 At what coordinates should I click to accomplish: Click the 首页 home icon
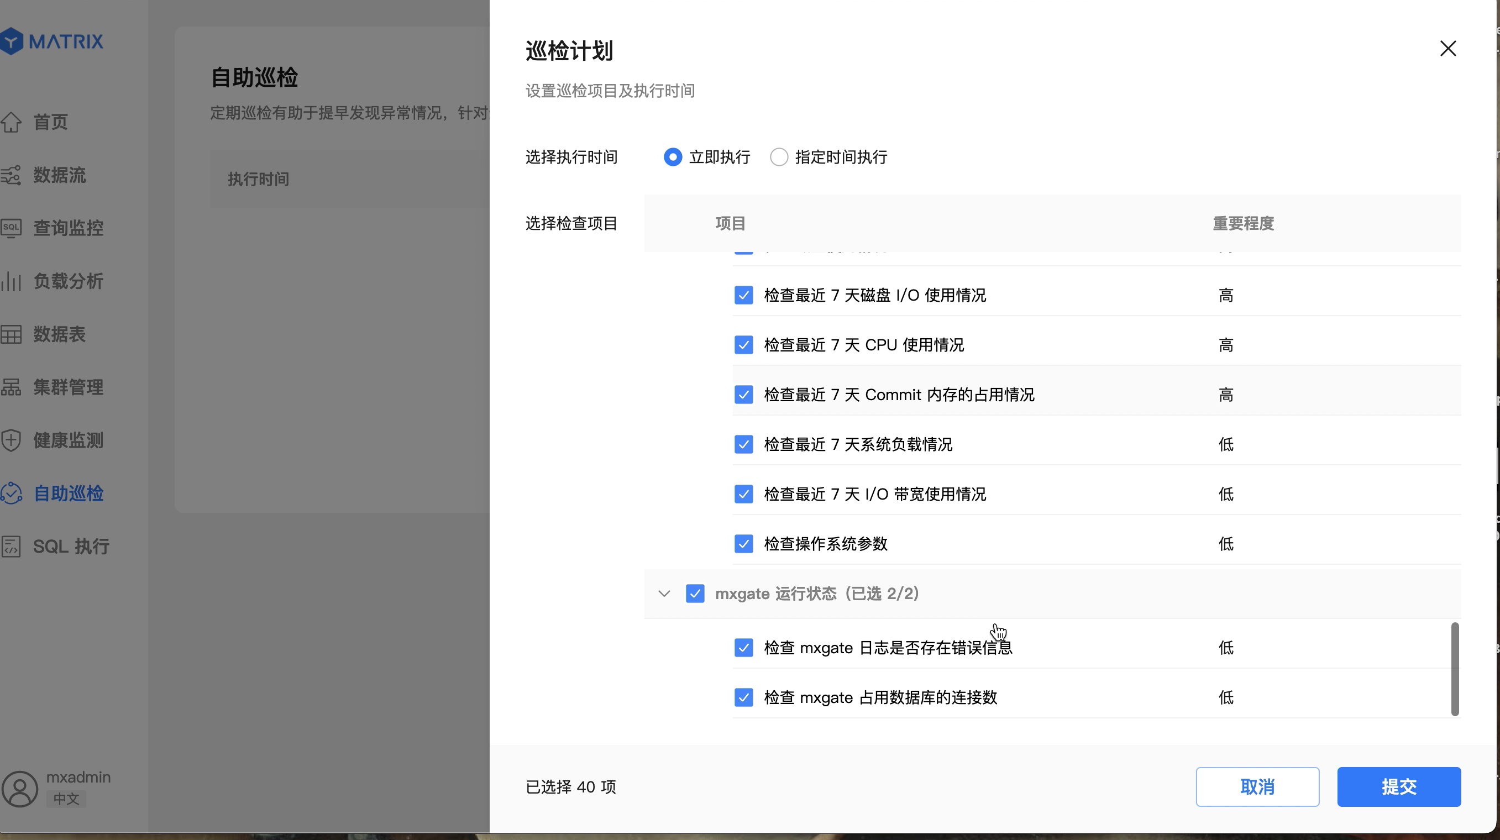[x=11, y=122]
